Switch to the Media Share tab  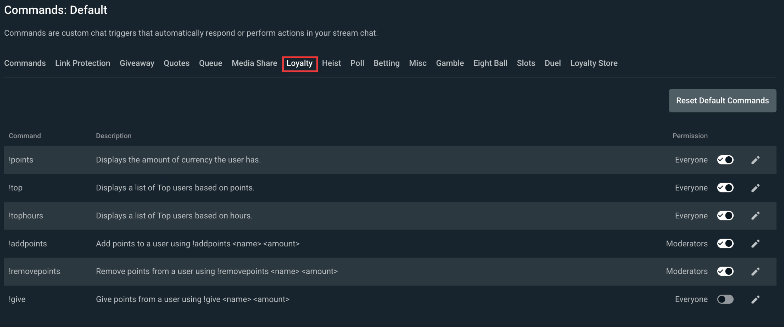(x=254, y=63)
